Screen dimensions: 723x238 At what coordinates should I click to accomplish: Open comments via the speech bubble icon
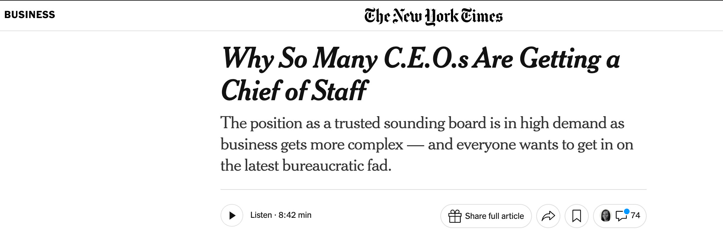pos(621,216)
